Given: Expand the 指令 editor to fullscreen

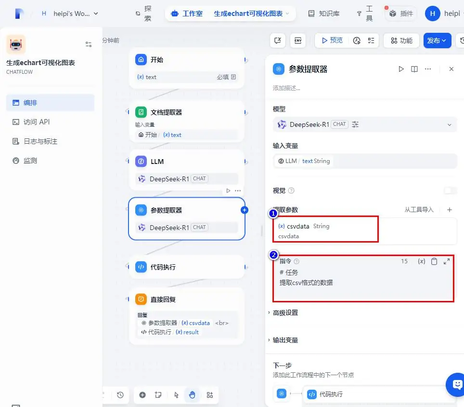Looking at the screenshot, I should (x=447, y=261).
